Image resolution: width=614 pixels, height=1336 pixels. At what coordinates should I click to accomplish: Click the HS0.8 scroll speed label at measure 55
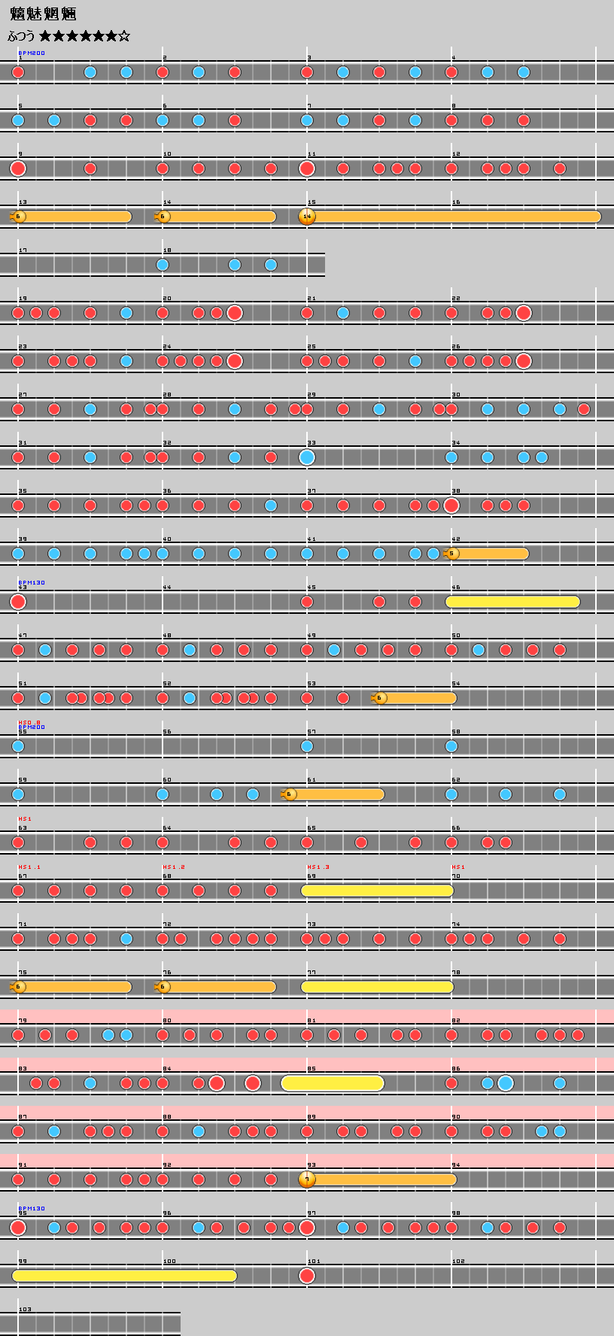pos(29,722)
